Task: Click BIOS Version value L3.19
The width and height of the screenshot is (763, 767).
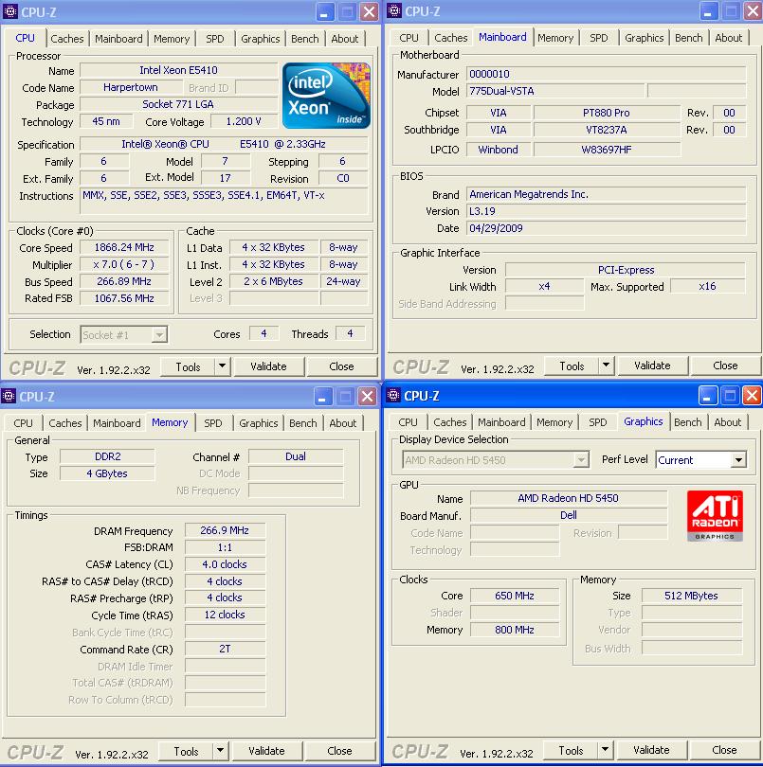Action: [607, 211]
